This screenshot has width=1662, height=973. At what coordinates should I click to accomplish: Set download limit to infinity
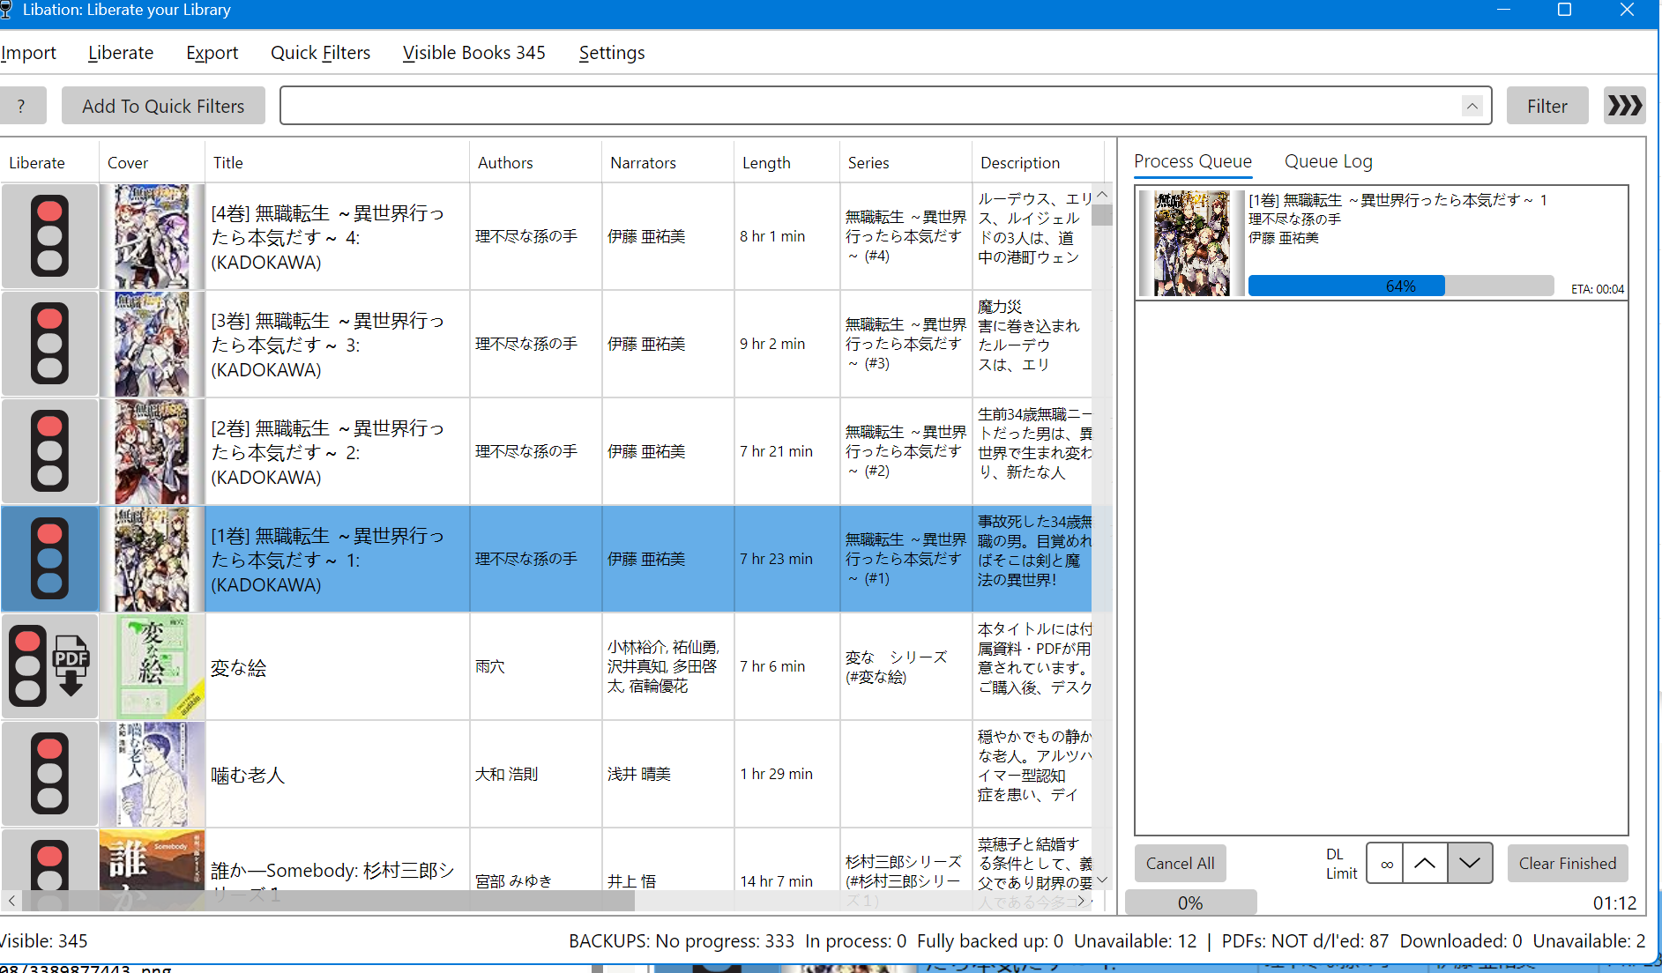coord(1386,864)
